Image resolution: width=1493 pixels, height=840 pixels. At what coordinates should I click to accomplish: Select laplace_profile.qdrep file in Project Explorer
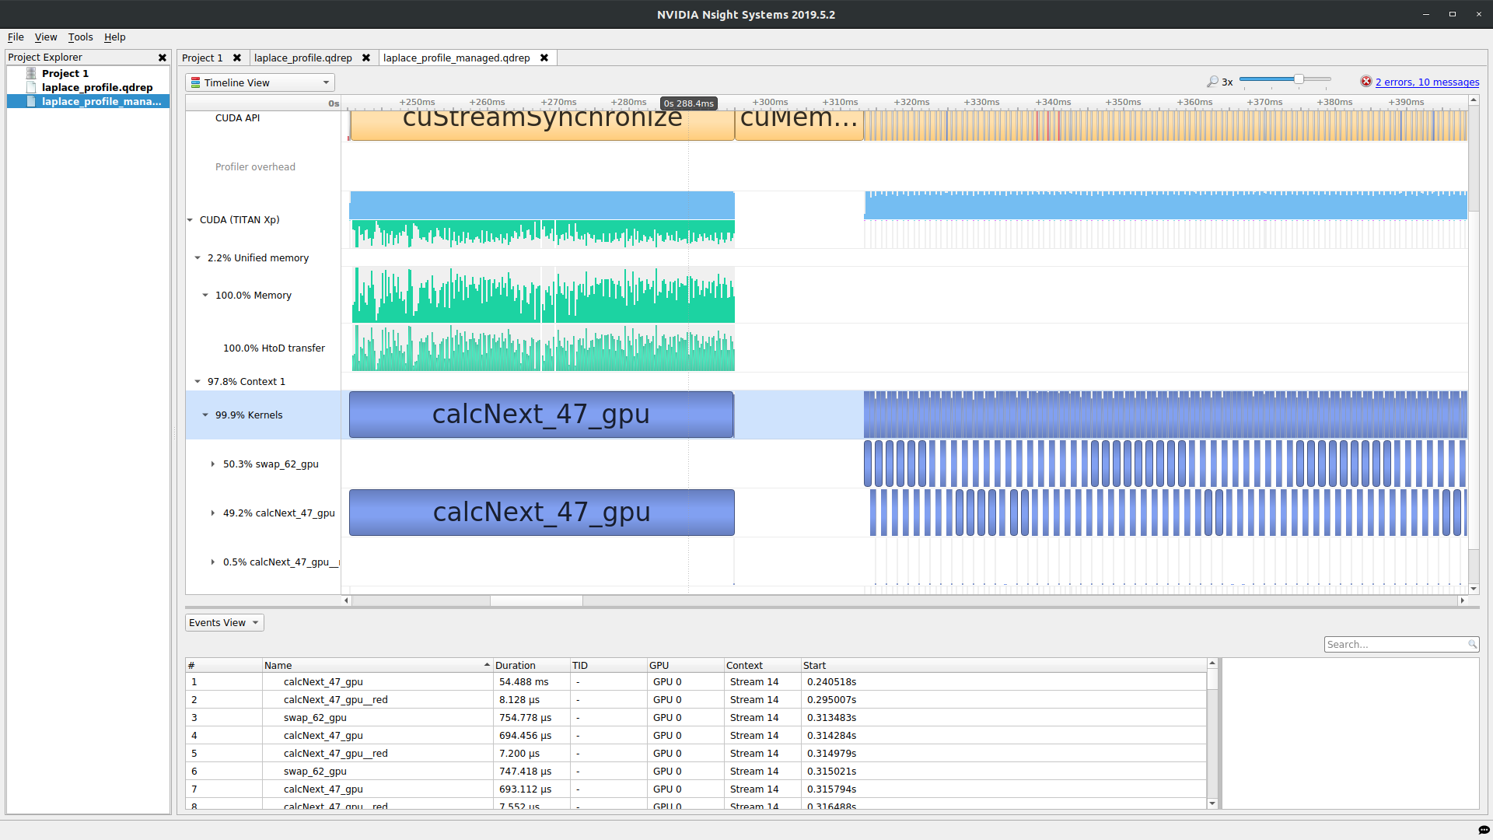(x=96, y=87)
